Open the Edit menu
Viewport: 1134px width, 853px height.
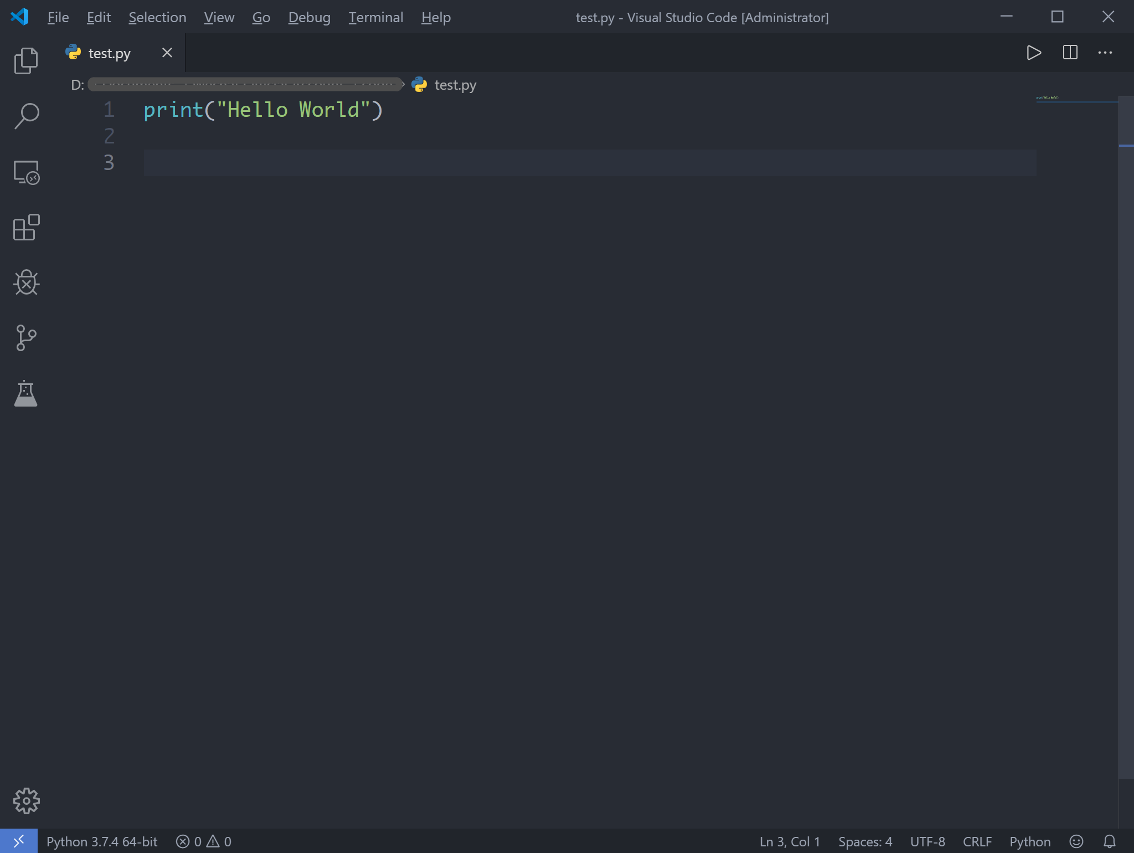99,17
